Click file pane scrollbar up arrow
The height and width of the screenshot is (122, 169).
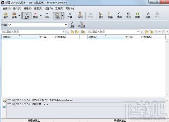(167, 41)
